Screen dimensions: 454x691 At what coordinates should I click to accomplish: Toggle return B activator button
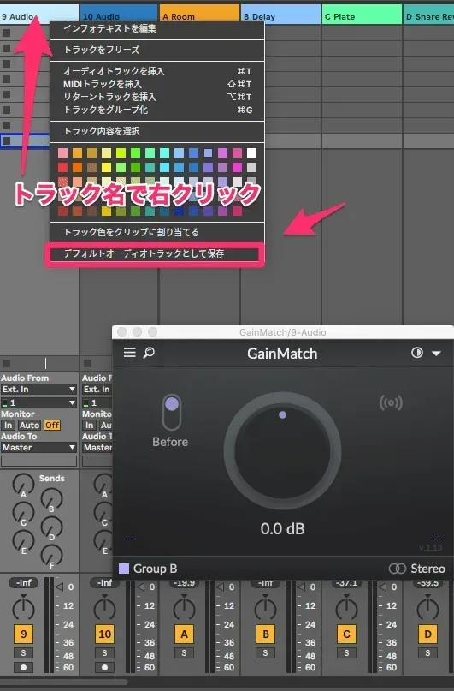pos(266,634)
